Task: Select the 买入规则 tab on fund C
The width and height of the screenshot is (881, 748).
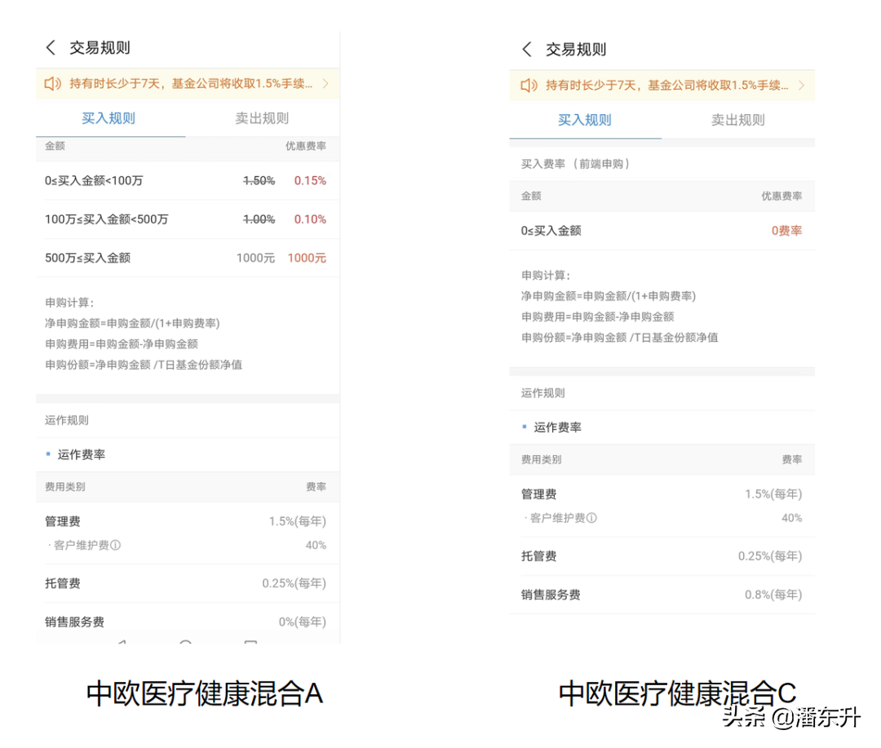Action: pos(584,118)
